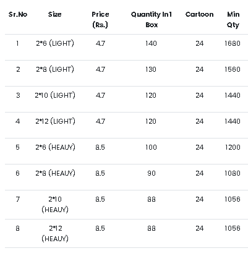Select the Price (Rs.) column header

click(x=100, y=20)
